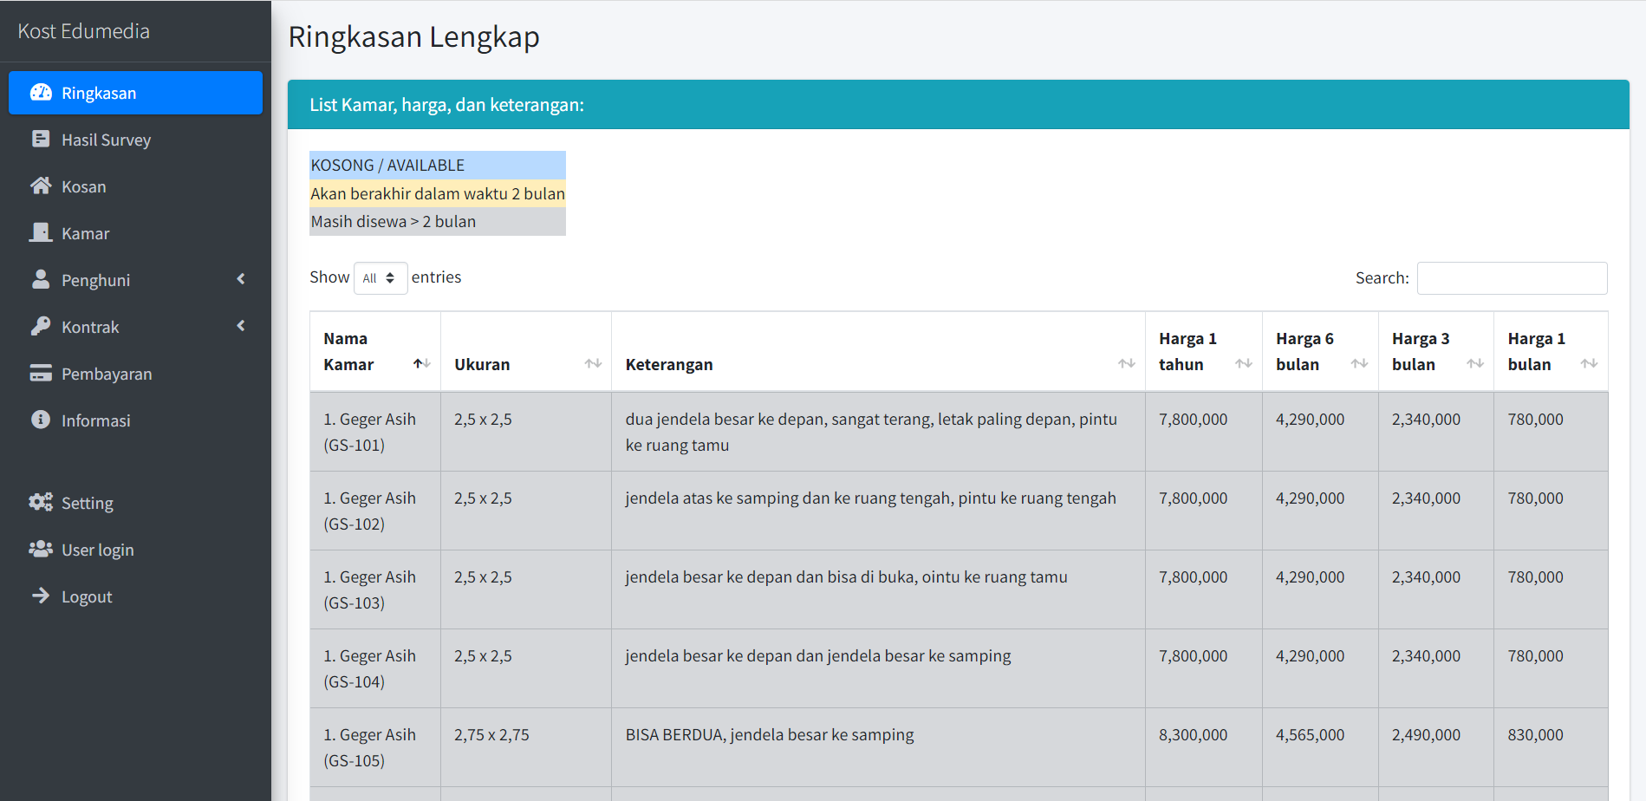The height and width of the screenshot is (801, 1646).
Task: Click the Ringkasan dashboard icon in sidebar
Action: point(41,93)
